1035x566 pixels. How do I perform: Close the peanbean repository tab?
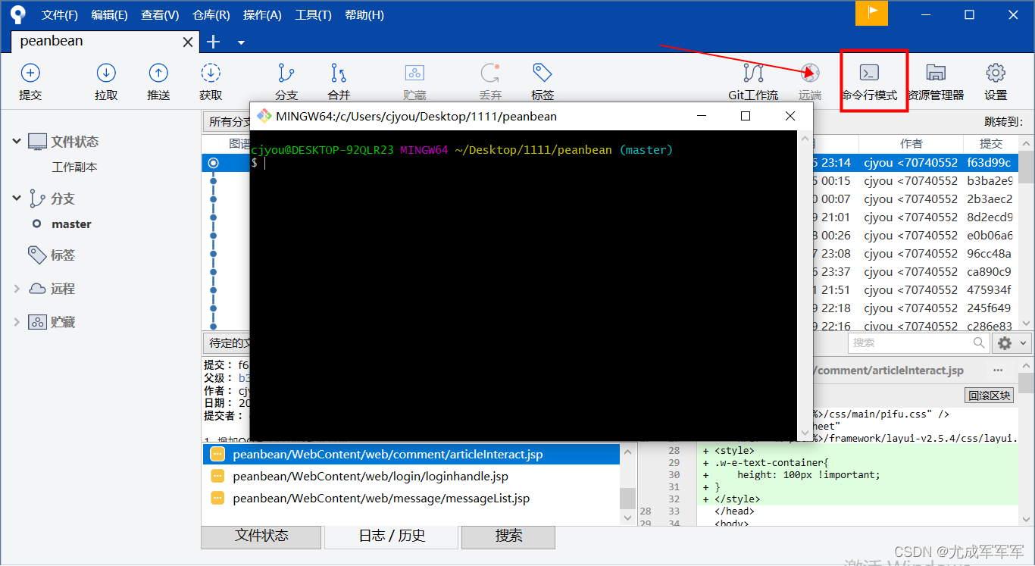click(x=188, y=42)
